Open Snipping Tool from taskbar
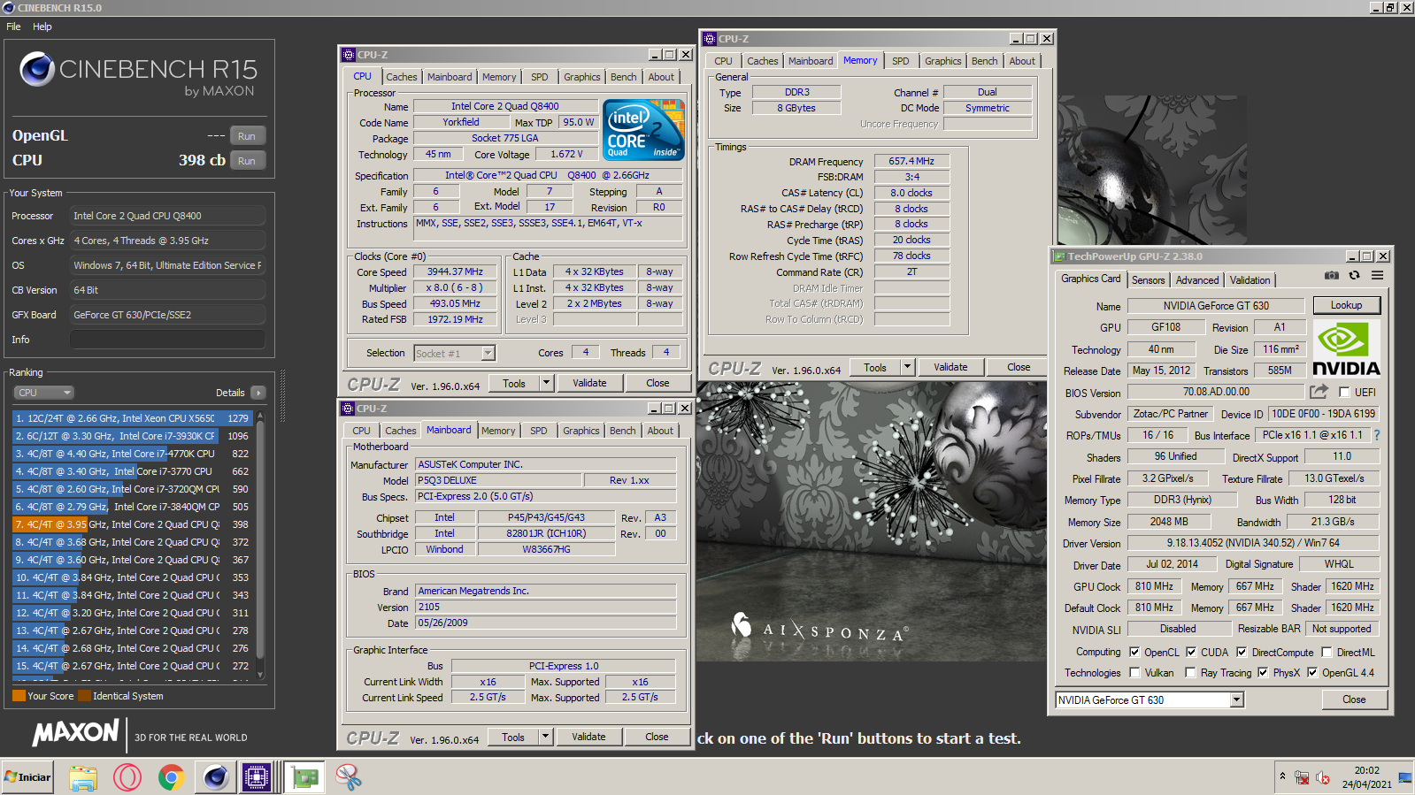The height and width of the screenshot is (795, 1415). [349, 777]
